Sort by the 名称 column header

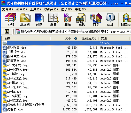[x=26, y=38]
